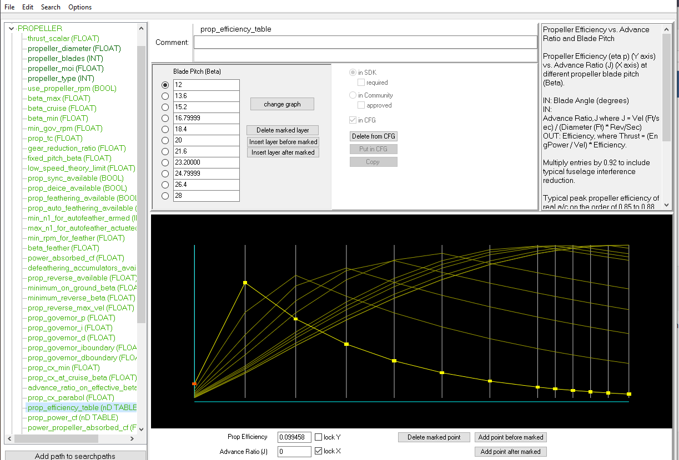The image size is (679, 460).
Task: Select prop_cx_parabol (FLOAT) entry
Action: [x=71, y=397]
